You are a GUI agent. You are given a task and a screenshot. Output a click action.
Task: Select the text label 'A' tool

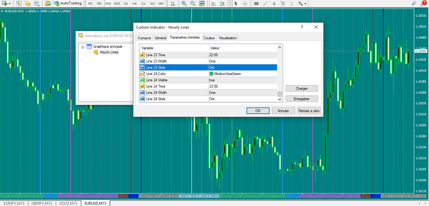pyautogui.click(x=274, y=3)
